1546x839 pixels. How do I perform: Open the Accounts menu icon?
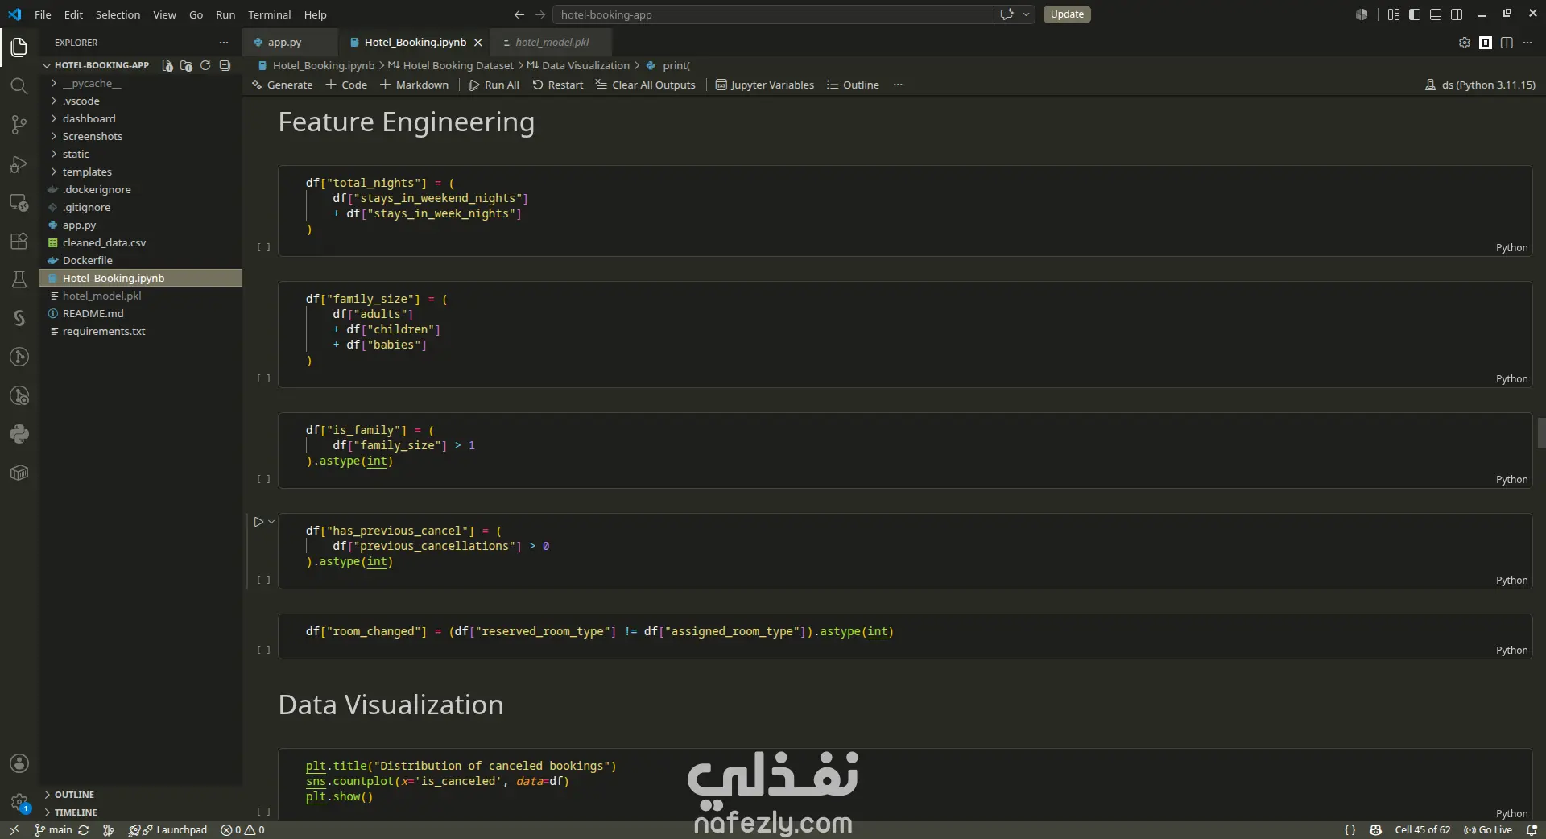tap(19, 763)
